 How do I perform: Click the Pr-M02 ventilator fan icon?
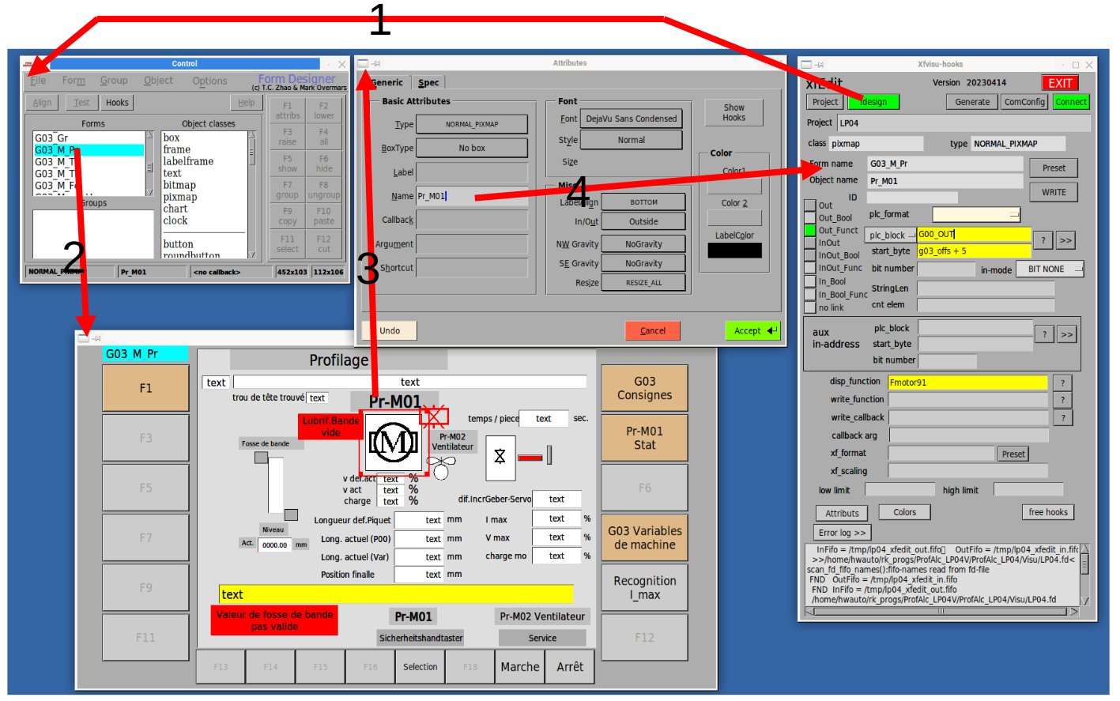point(440,467)
